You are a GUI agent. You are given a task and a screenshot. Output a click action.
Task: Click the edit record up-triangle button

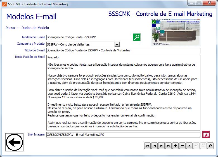point(189,146)
